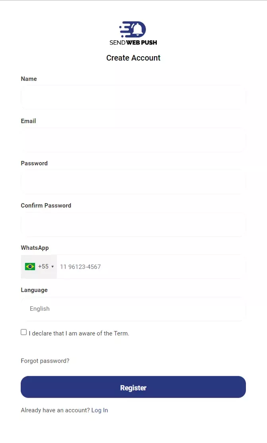Screen dimensions: 267x443
Task: Click the WhatsApp field label
Action: pos(35,248)
